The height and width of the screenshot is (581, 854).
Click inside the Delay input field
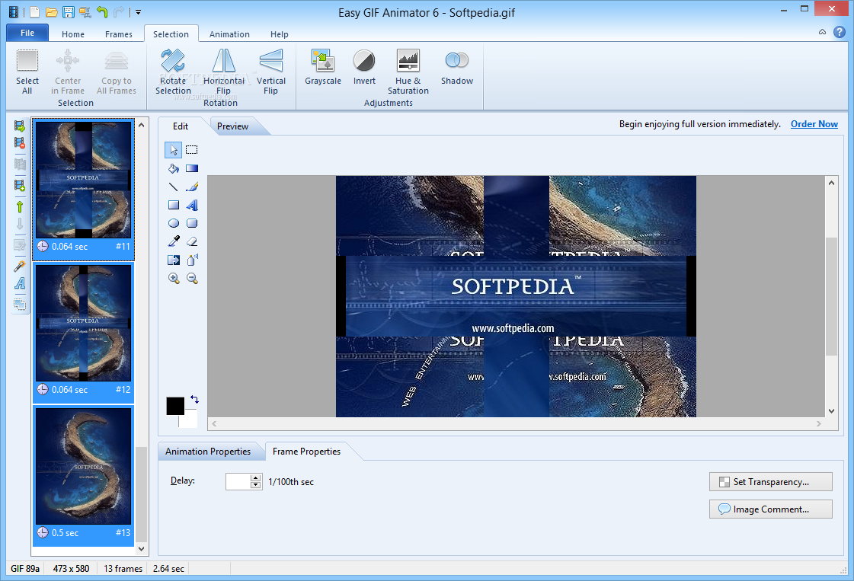pos(238,482)
